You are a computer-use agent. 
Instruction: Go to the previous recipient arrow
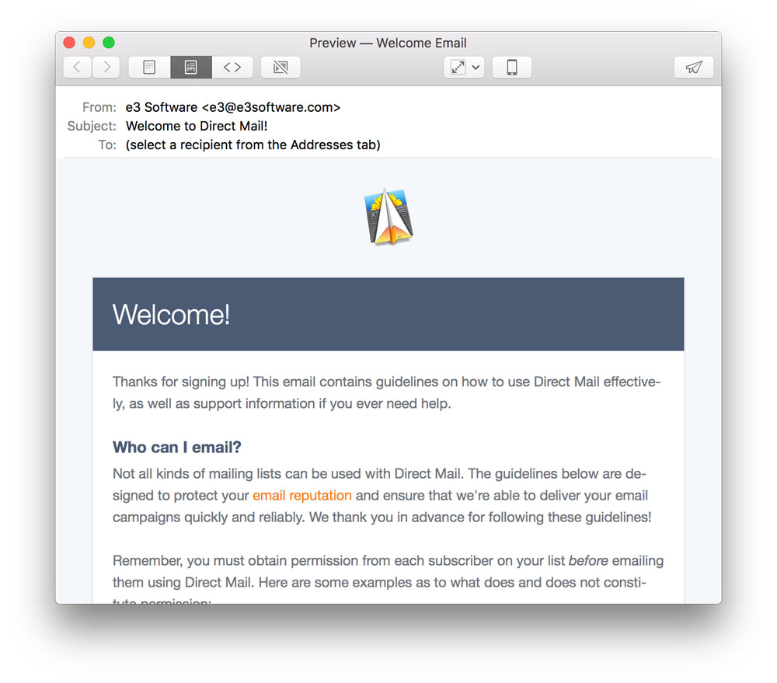77,67
